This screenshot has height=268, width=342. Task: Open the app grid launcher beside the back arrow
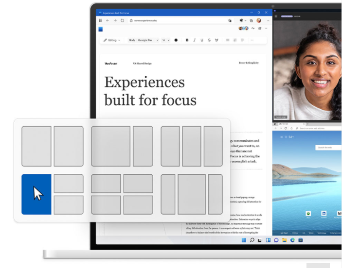tap(101, 20)
